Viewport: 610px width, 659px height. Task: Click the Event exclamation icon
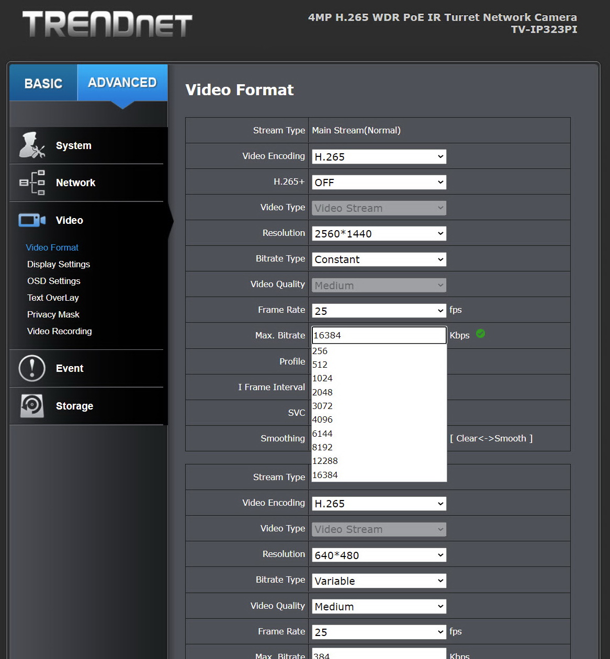32,368
